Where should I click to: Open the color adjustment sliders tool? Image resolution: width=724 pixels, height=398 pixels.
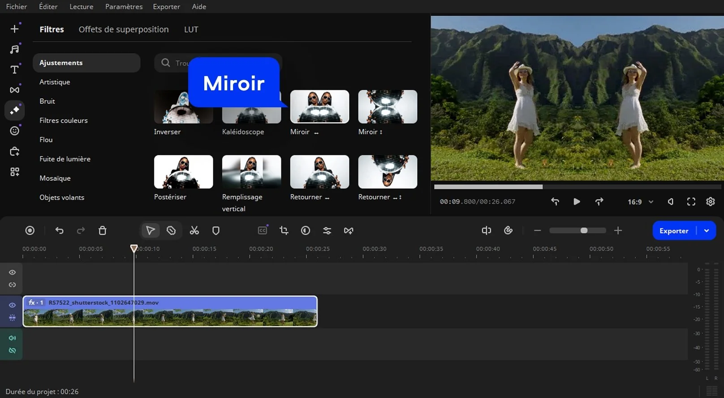(327, 231)
